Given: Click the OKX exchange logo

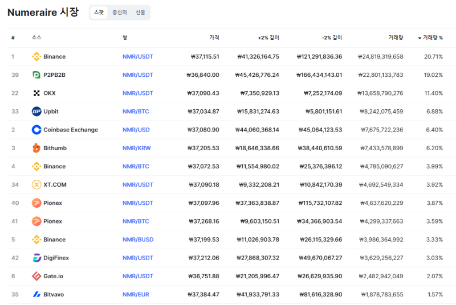Looking at the screenshot, I should click(36, 93).
